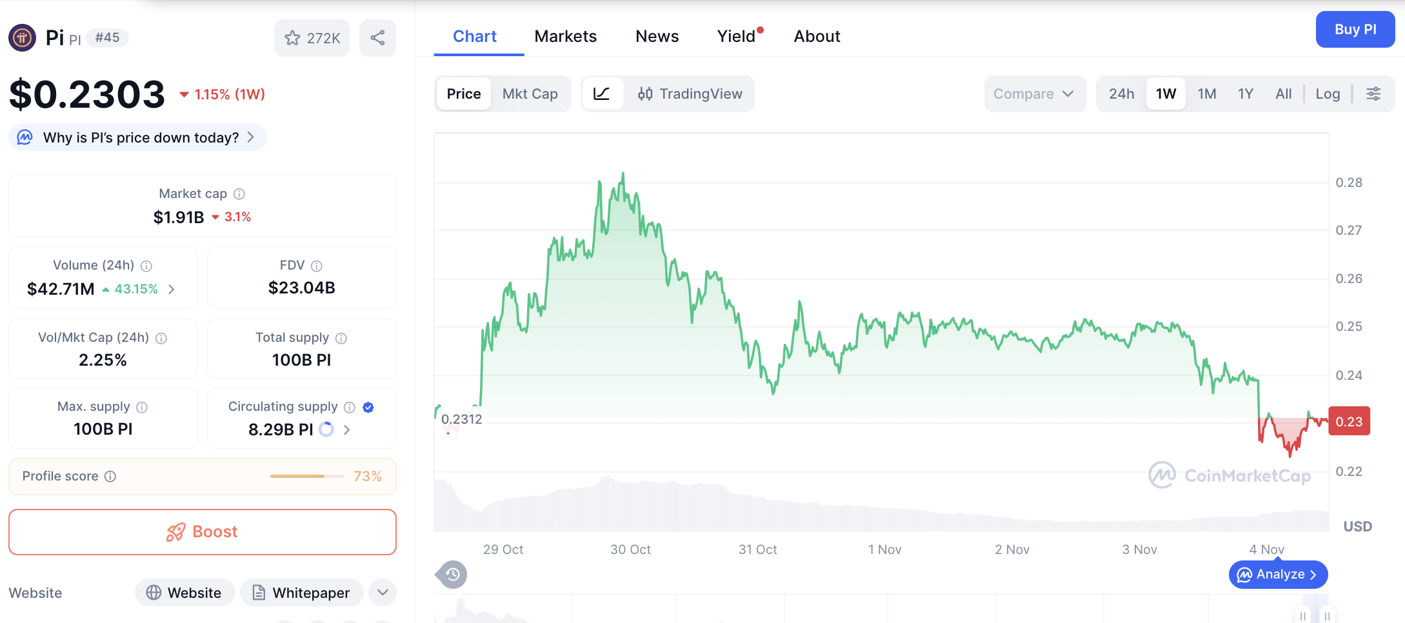Screen dimensions: 1405x623
Task: Expand the chevron beside Whitepaper
Action: (x=382, y=592)
